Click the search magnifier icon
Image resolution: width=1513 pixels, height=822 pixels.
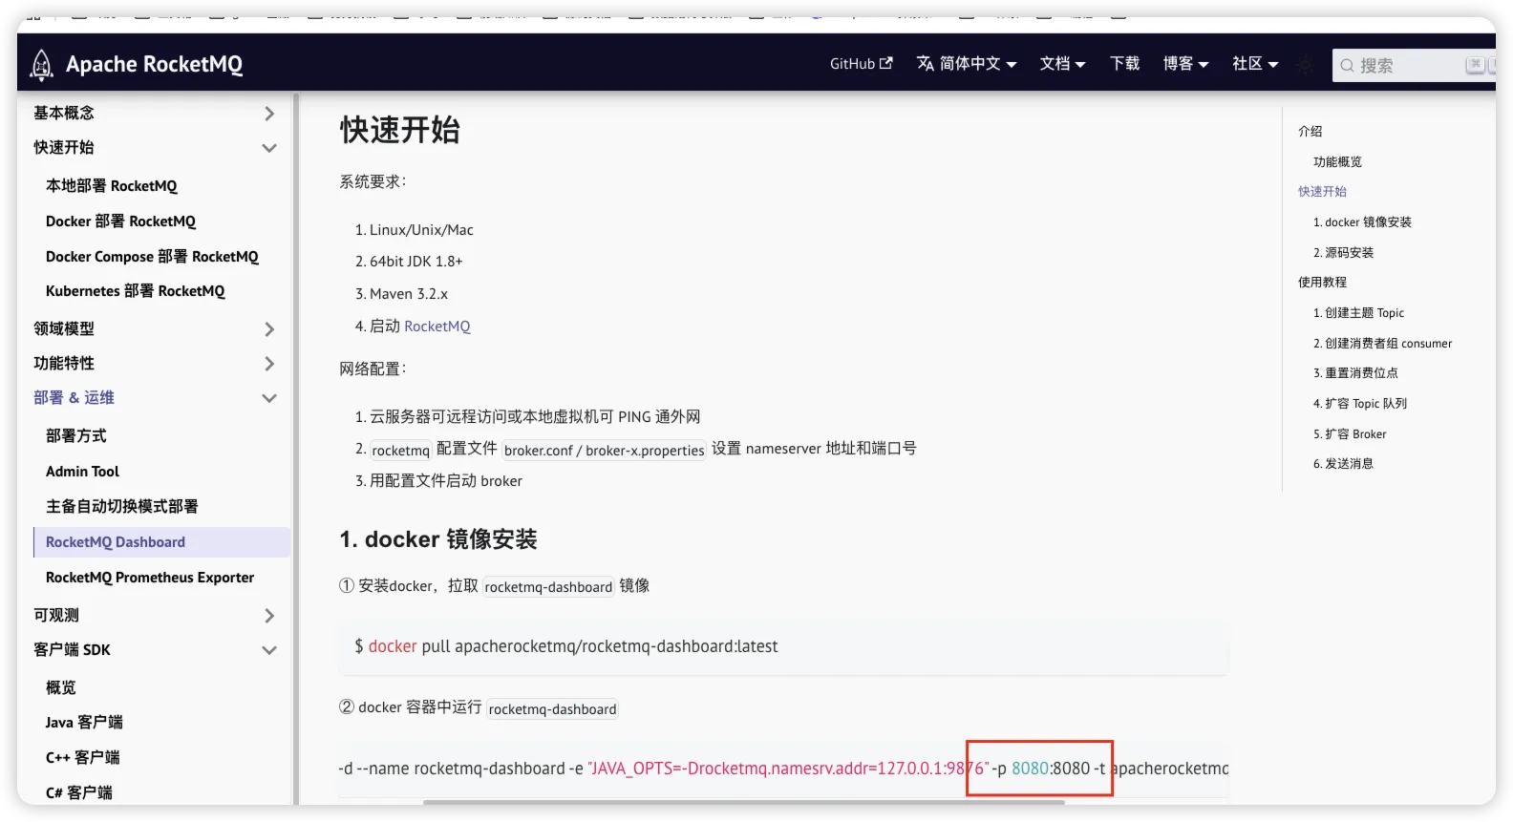pos(1347,66)
